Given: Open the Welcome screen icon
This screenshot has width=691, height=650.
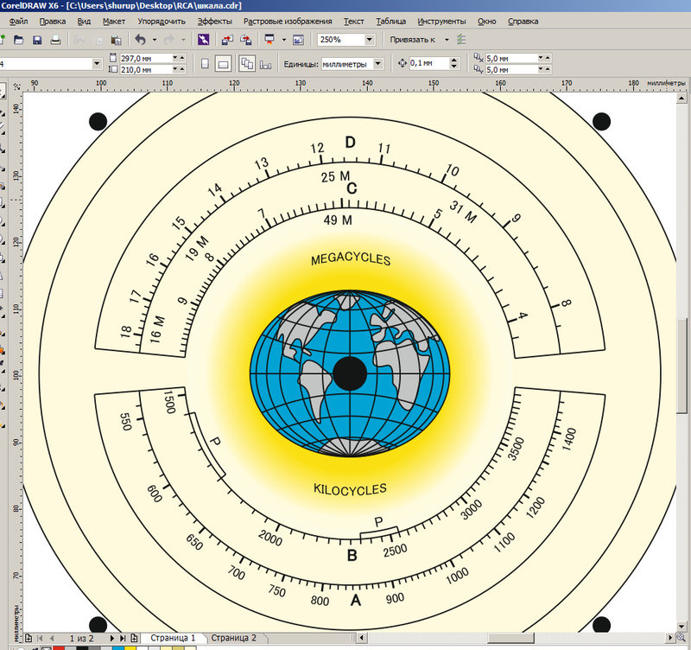Looking at the screenshot, I should click(x=298, y=40).
